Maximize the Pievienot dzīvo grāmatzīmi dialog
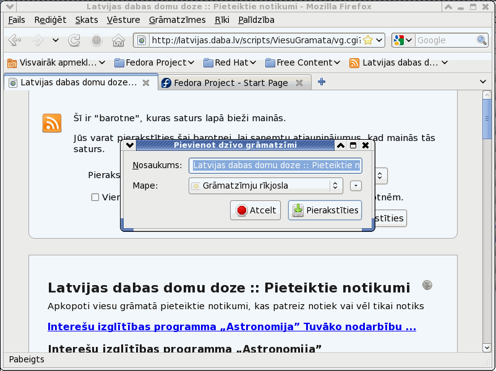496x371 pixels. tap(353, 145)
